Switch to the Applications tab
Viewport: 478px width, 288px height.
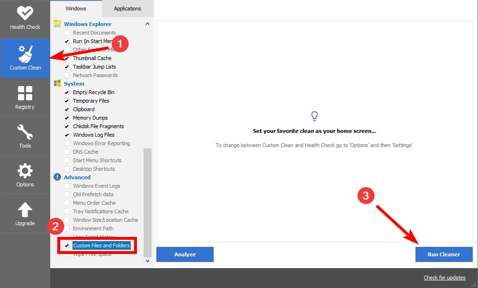coord(127,9)
